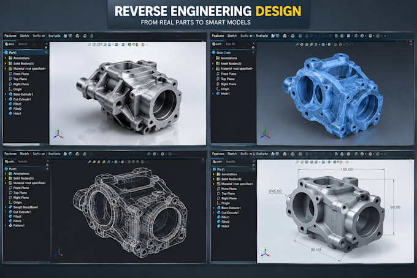Click the Scan Data root node icon

tap(213, 52)
